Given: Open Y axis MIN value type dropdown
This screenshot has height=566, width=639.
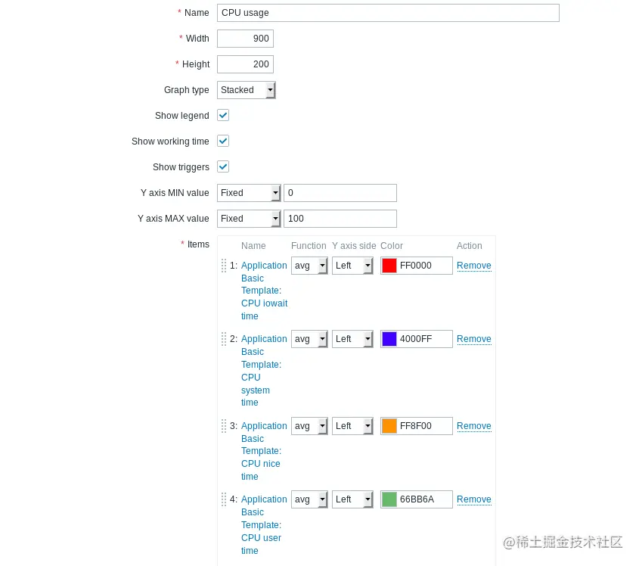Looking at the screenshot, I should pos(249,193).
